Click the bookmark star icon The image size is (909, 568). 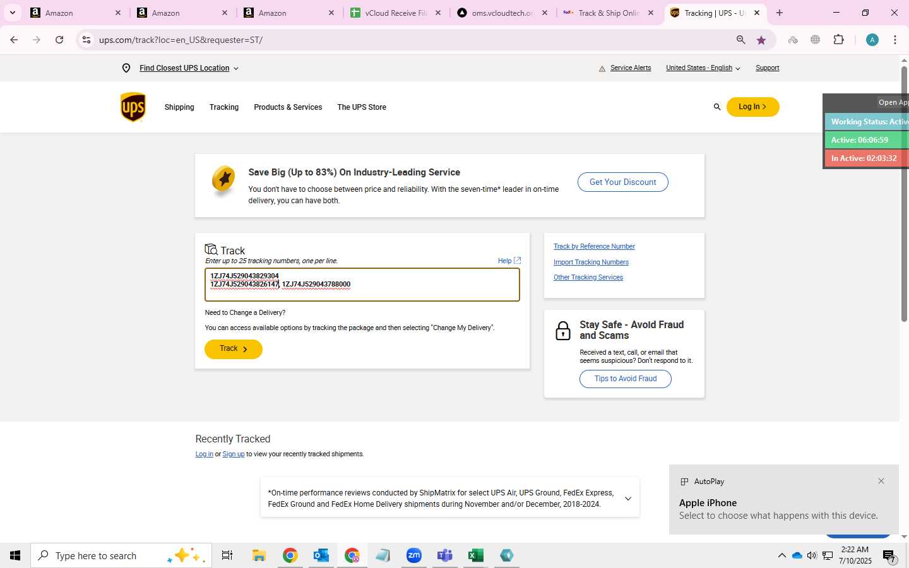(x=761, y=40)
